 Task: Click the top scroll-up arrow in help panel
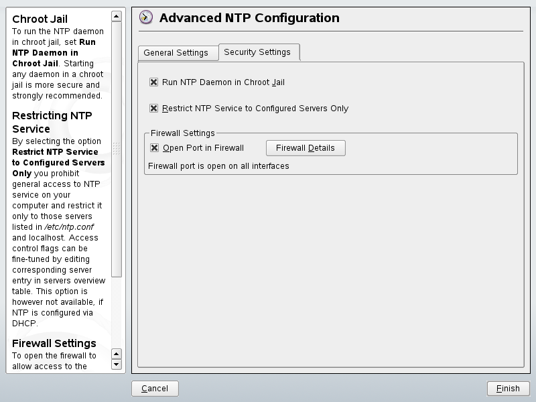coord(117,16)
